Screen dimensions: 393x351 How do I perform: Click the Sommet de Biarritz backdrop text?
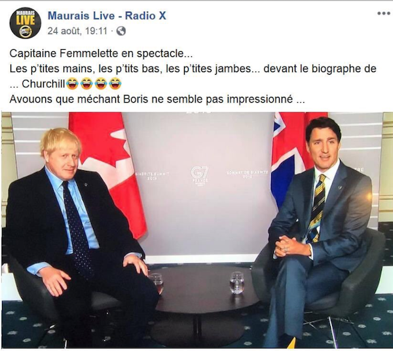(x=247, y=174)
